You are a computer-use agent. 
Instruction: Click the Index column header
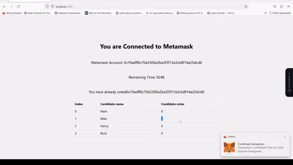79,104
